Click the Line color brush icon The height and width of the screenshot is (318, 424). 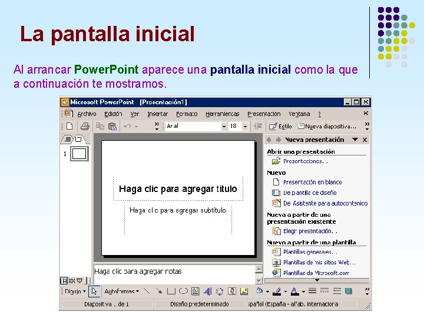277,291
